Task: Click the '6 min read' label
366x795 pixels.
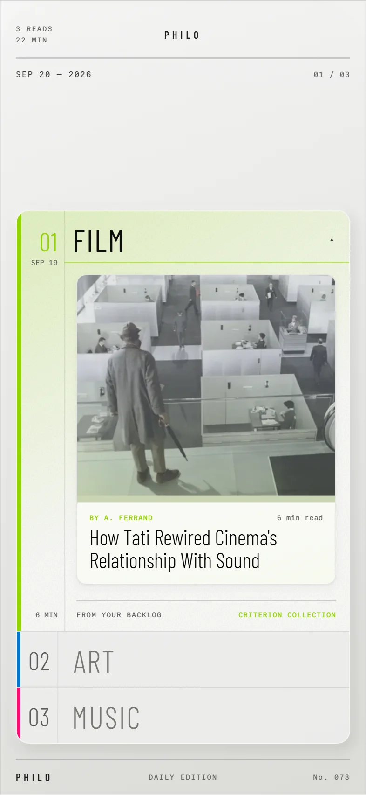Action: click(300, 518)
